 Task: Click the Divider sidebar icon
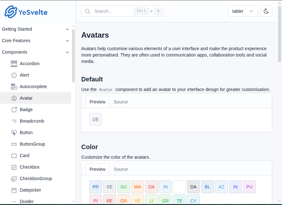[x=14, y=202]
